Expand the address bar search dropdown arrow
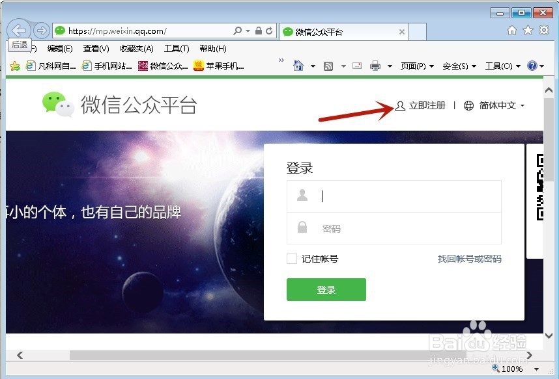Screen dimensions: 559x379 click(x=248, y=31)
